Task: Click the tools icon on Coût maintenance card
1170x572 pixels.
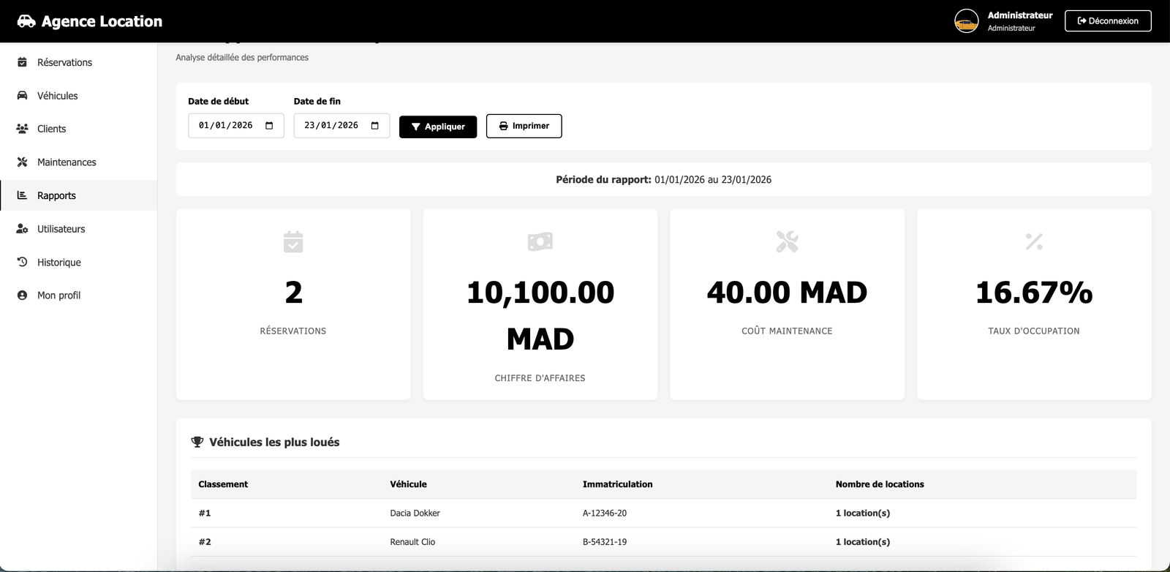Action: tap(787, 241)
